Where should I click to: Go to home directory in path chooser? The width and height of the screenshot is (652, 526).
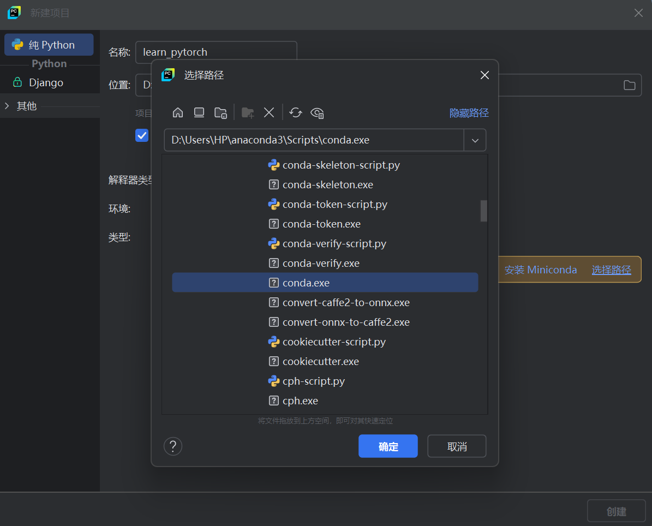[x=177, y=113]
